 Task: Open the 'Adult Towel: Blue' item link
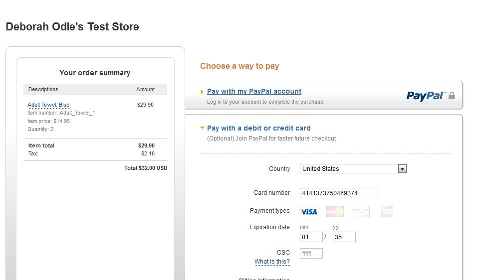[x=48, y=105]
